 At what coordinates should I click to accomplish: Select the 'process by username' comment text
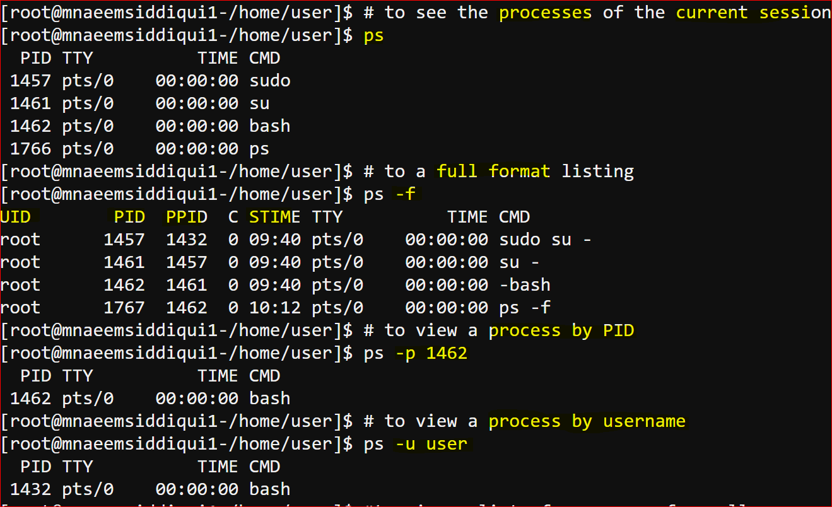[587, 421]
